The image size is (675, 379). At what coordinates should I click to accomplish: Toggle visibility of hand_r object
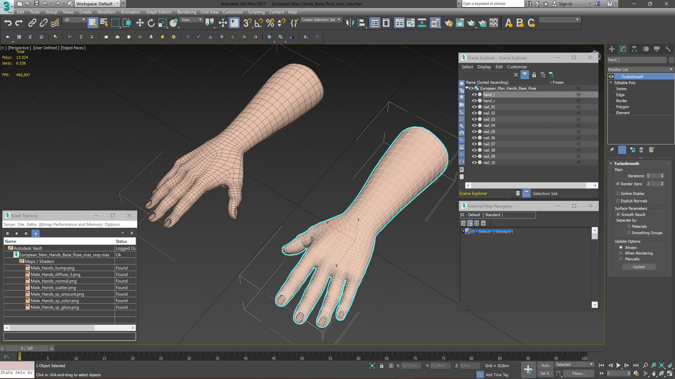click(474, 100)
